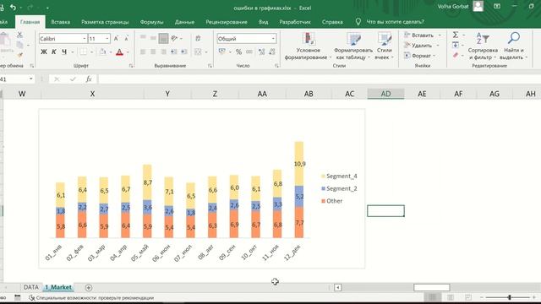Viewport: 541px width, 304px height.
Task: Click Segment_4 legend entry
Action: (339, 176)
